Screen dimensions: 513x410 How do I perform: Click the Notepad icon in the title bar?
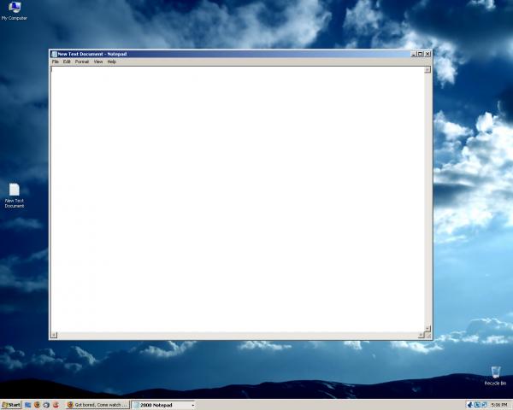point(54,54)
